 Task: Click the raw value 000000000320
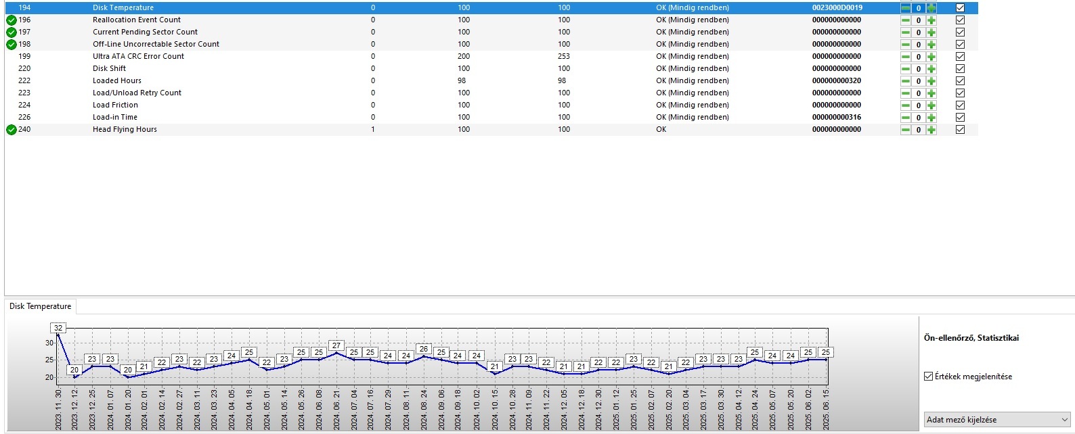pos(837,81)
